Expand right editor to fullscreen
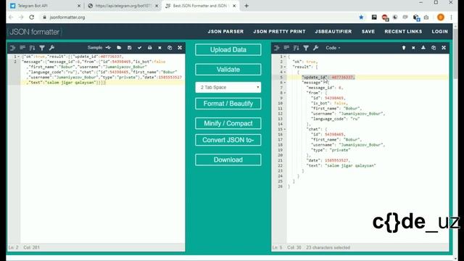 (x=444, y=48)
